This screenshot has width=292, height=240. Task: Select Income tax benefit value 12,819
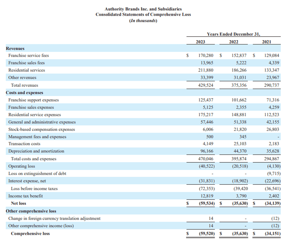[x=207, y=196]
